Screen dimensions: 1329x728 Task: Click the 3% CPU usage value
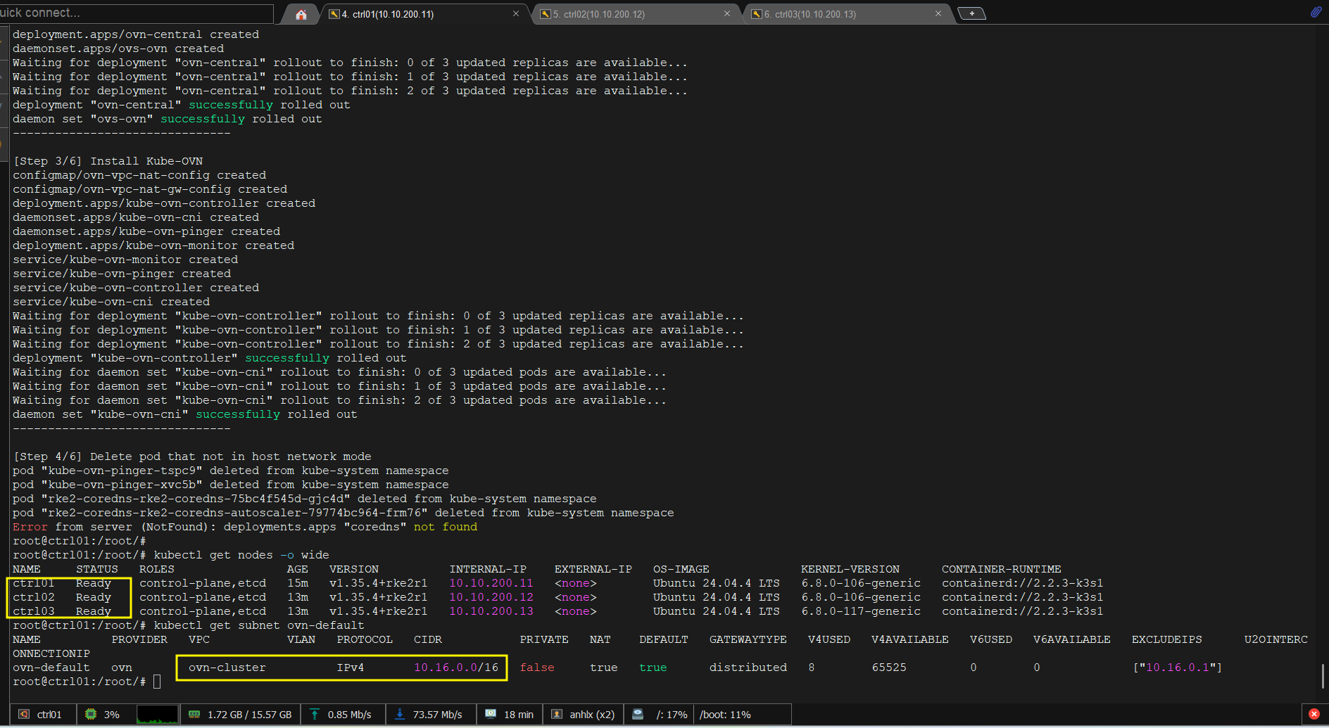[112, 715]
